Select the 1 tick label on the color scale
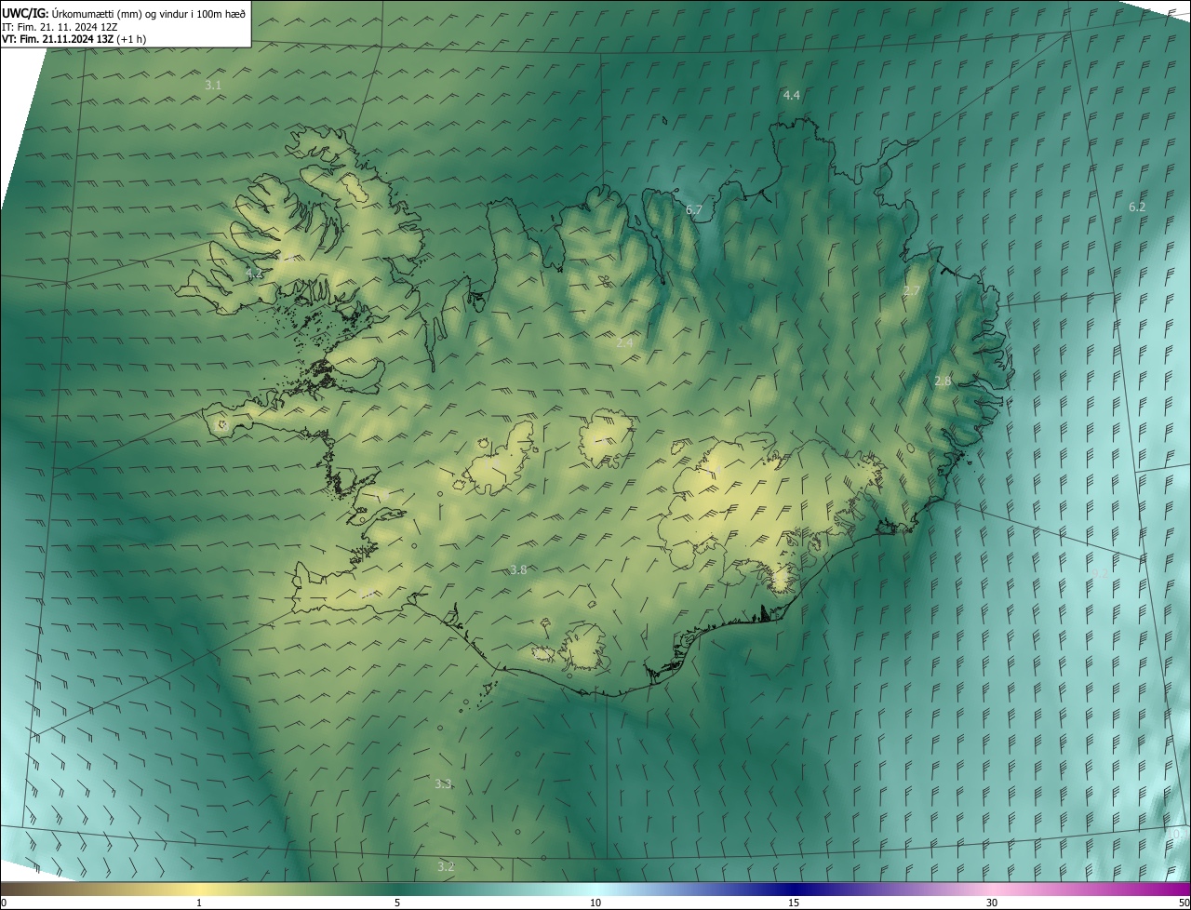Viewport: 1191px width, 910px height. tap(199, 903)
